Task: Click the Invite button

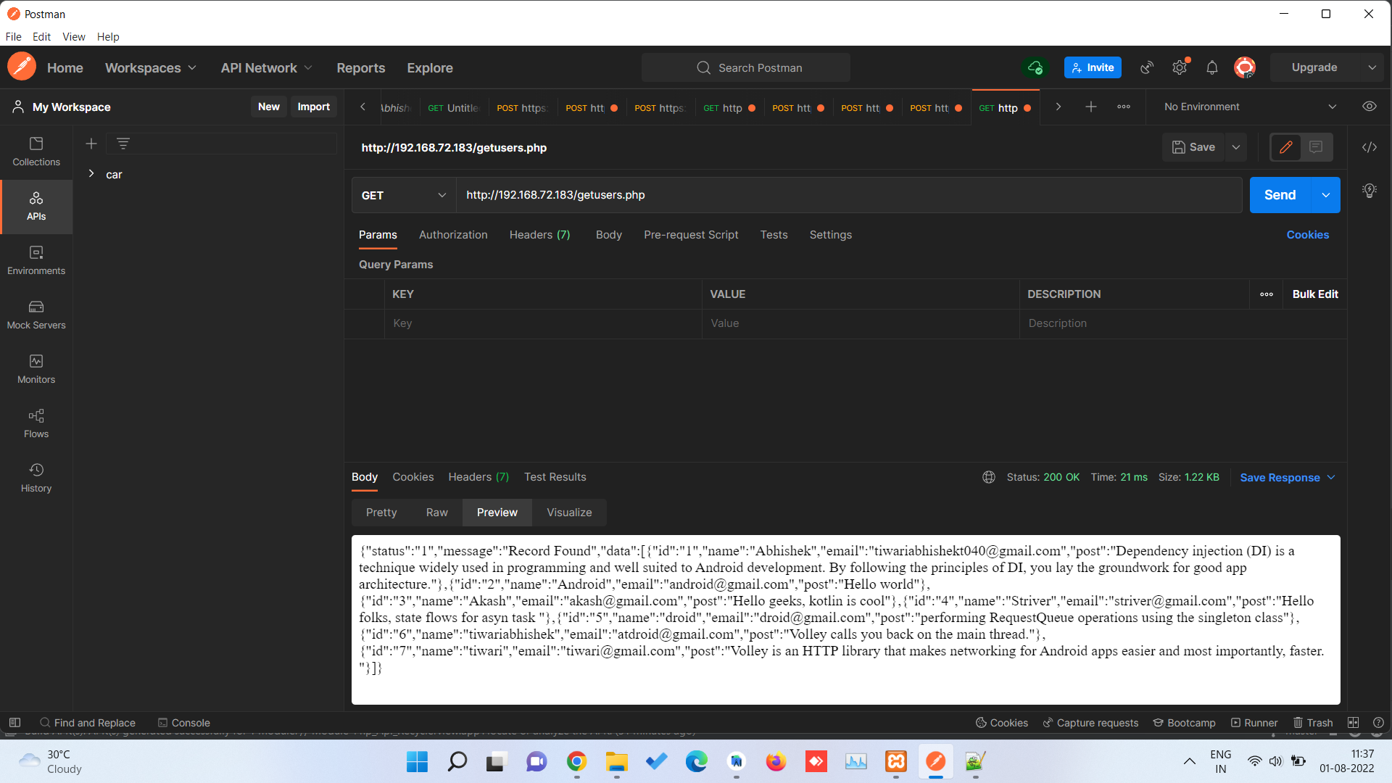Action: pos(1093,67)
